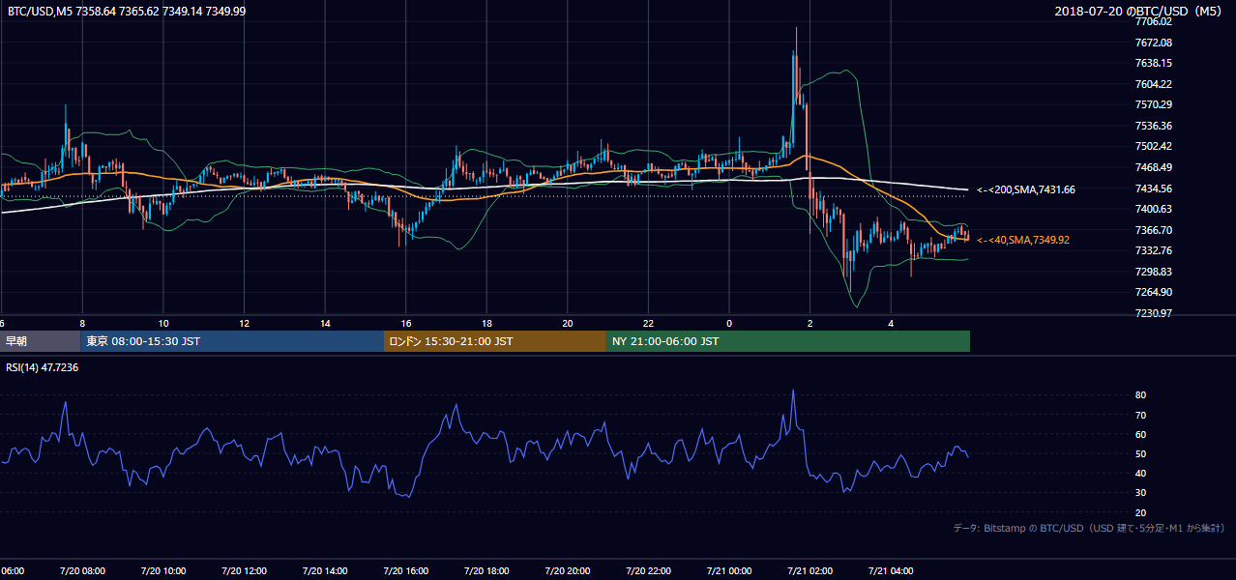
Task: Click the 7/20 08:00 time label
Action: [x=81, y=571]
